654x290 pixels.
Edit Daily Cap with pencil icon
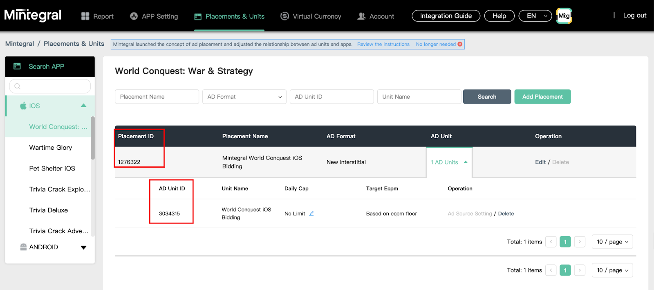(311, 213)
